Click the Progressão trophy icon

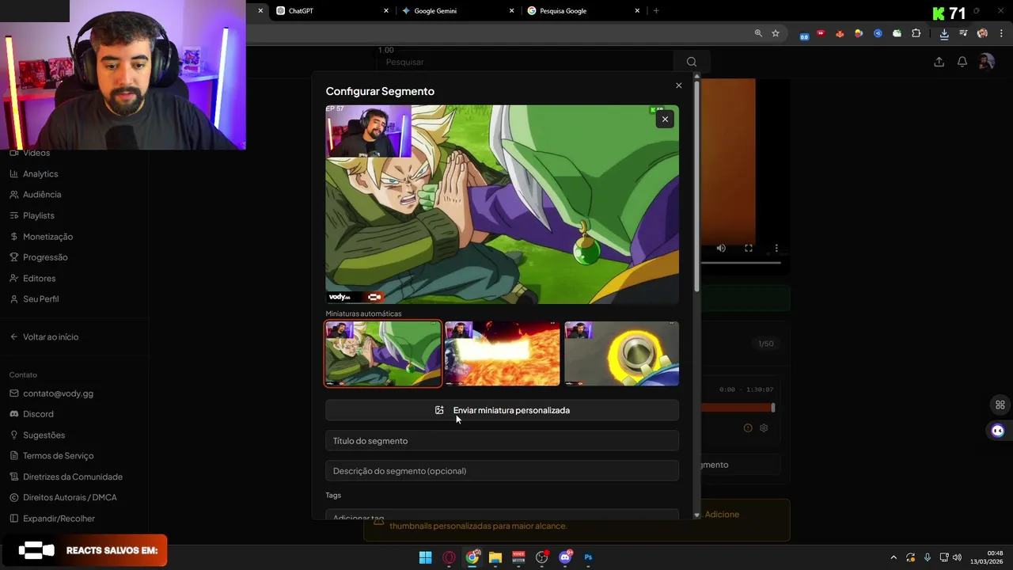tap(14, 257)
